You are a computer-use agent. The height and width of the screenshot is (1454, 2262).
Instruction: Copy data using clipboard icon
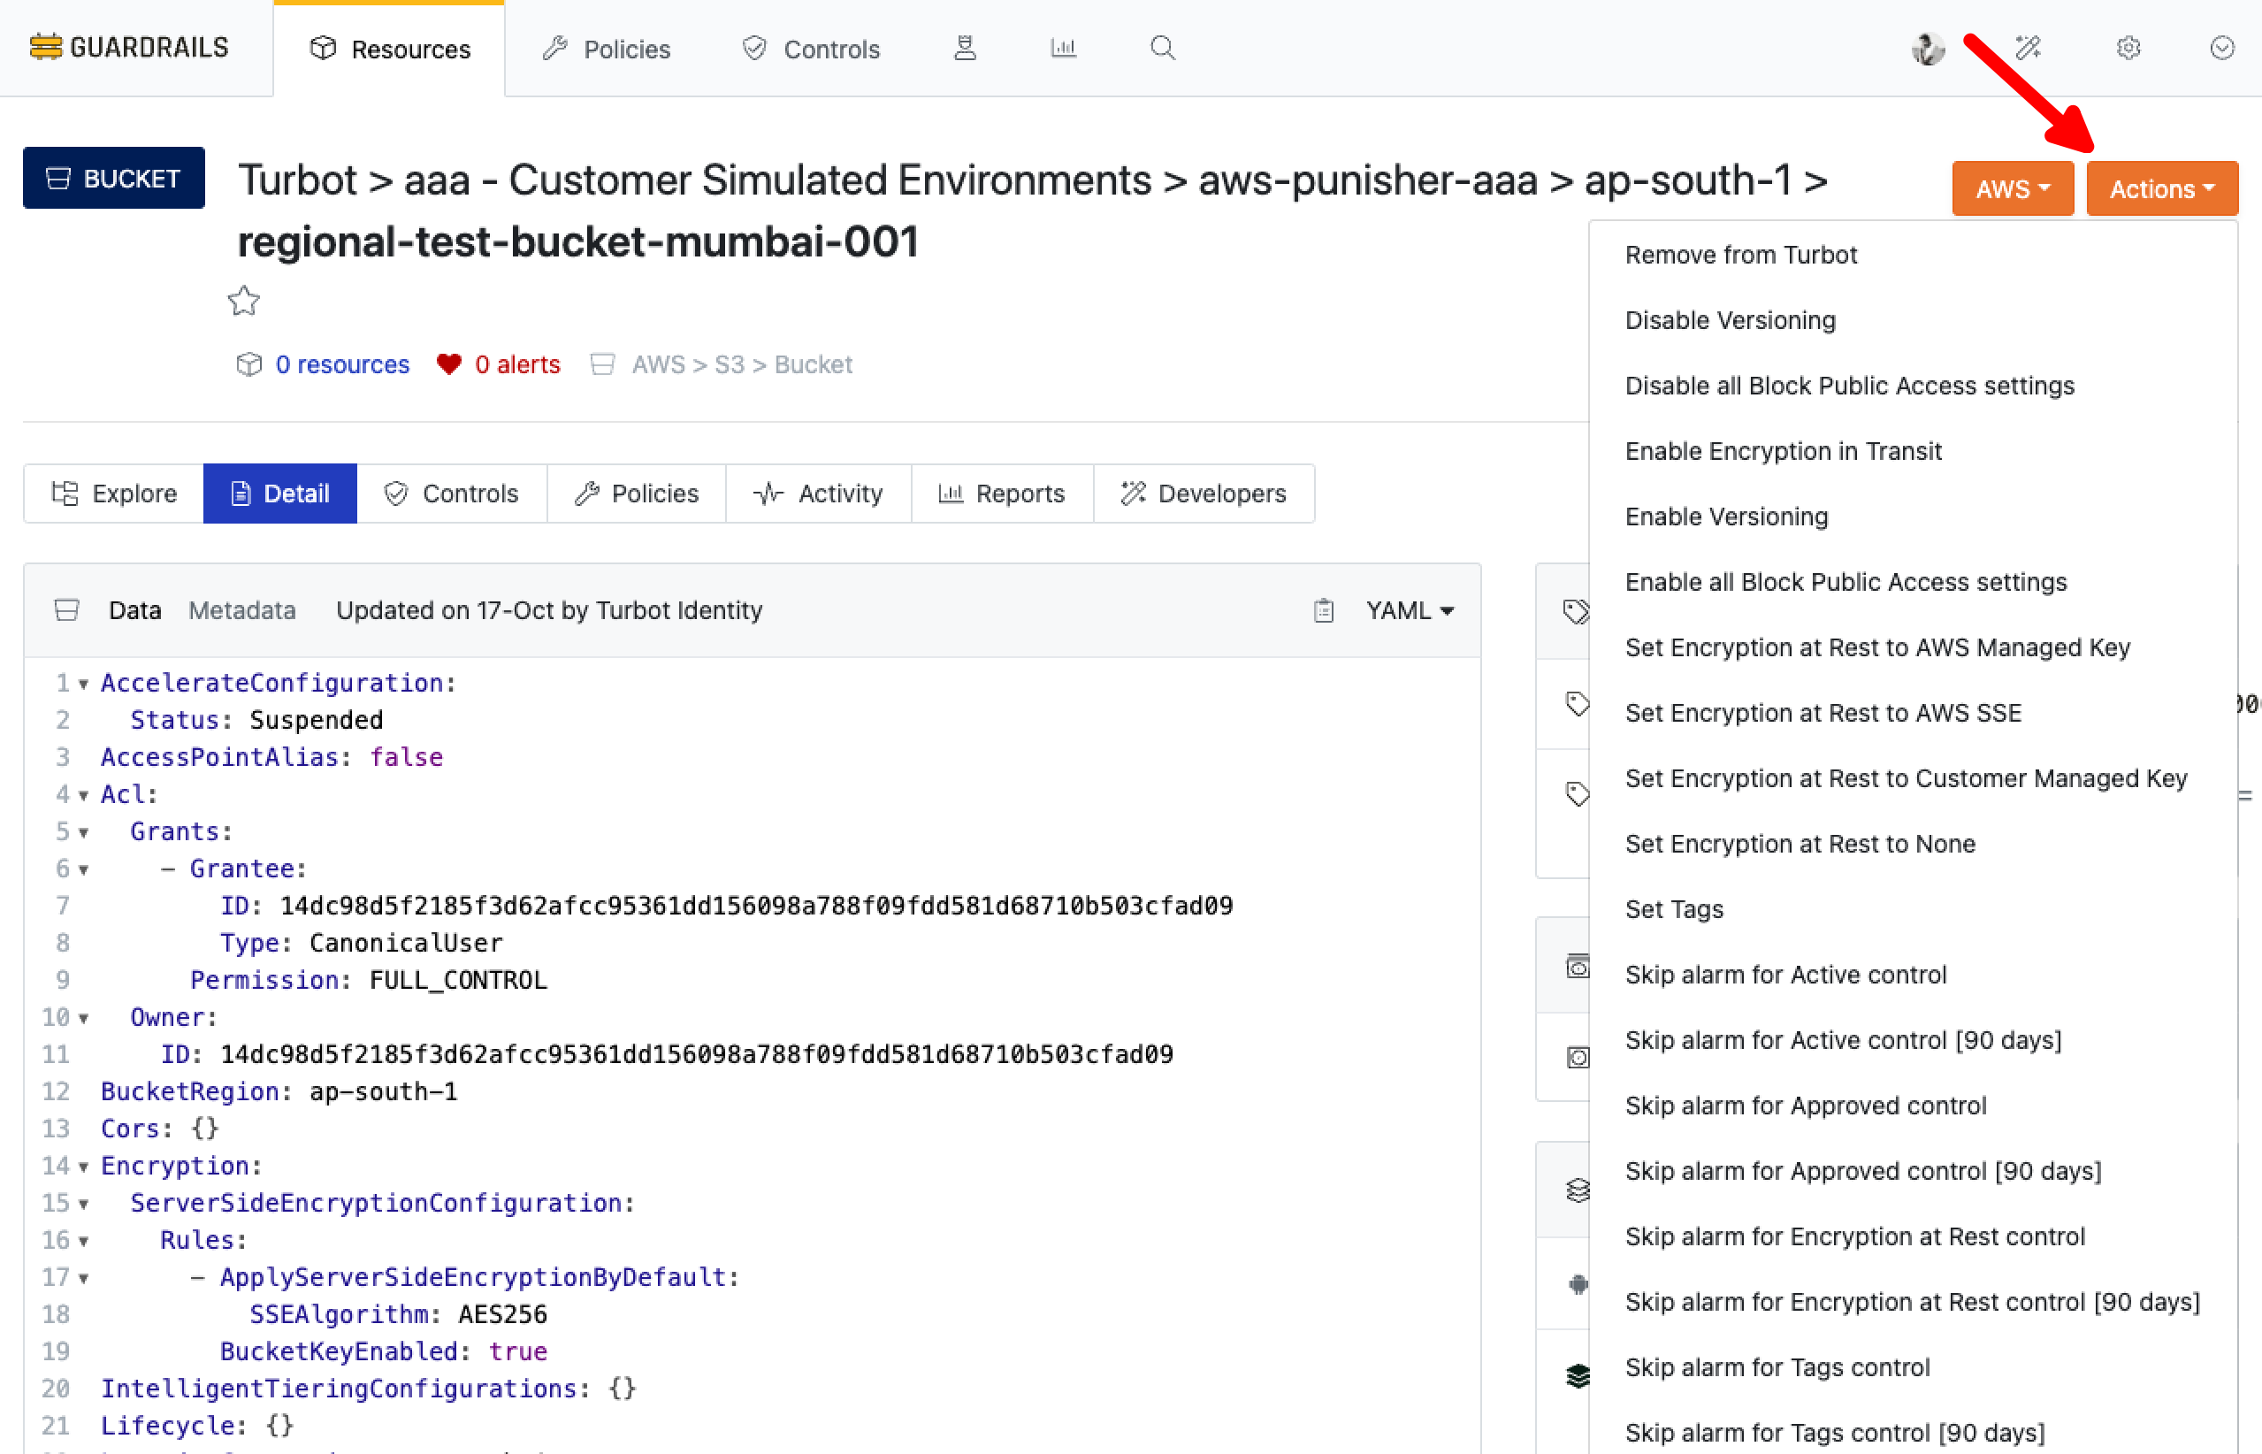(1324, 611)
